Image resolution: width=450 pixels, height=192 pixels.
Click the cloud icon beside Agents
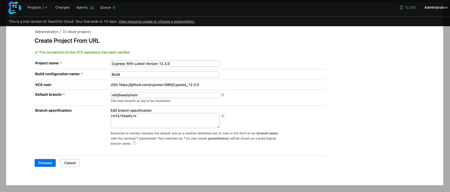pos(92,8)
